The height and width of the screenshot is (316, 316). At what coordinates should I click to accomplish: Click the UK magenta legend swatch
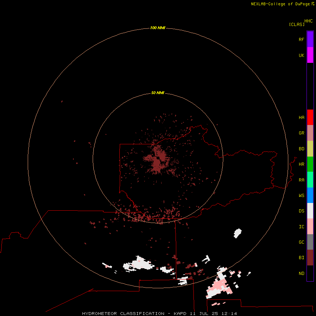[x=310, y=55]
